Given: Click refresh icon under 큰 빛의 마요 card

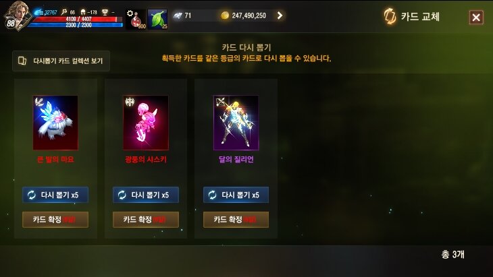Looking at the screenshot, I should pos(32,195).
